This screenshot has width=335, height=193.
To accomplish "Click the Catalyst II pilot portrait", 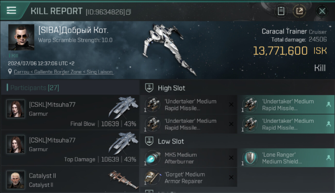I will (x=16, y=180).
